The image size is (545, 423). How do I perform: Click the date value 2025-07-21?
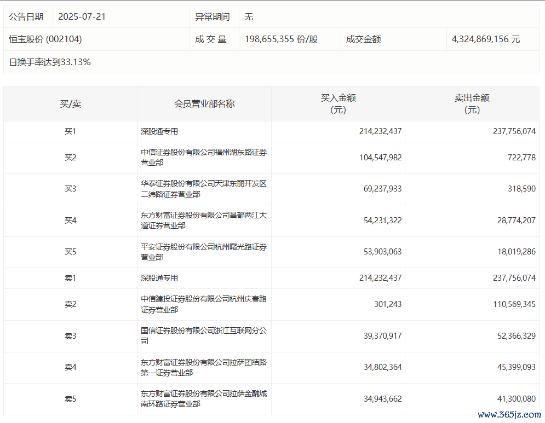82,16
